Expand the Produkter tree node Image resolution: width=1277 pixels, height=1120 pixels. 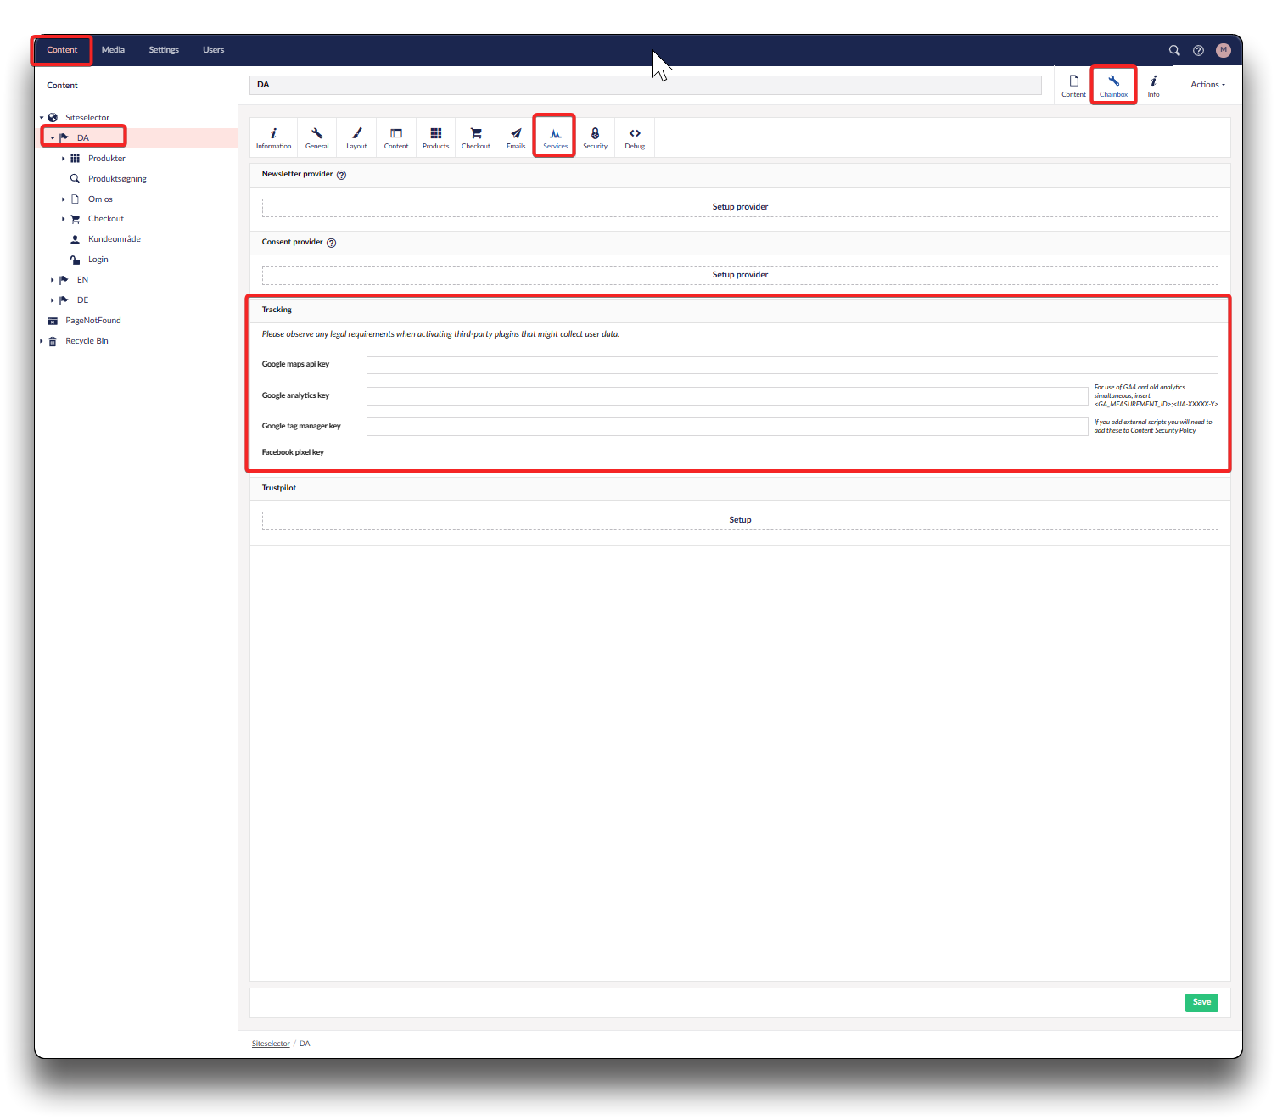point(64,159)
